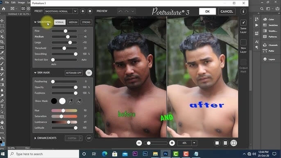Open the history dropdown arrow beside redo

[133, 11]
